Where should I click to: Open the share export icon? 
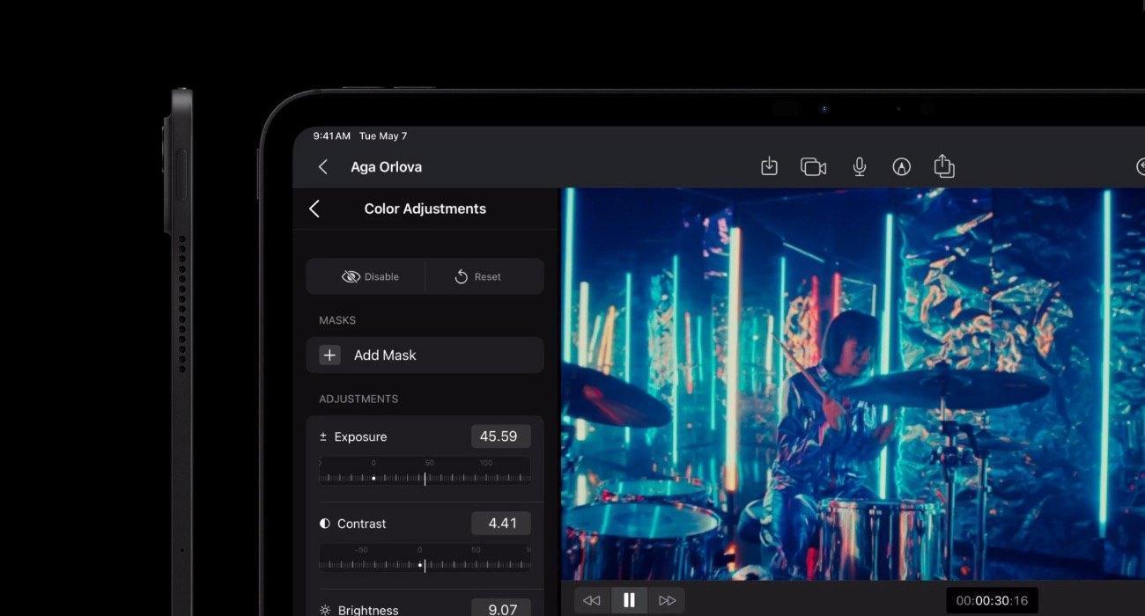pyautogui.click(x=943, y=165)
